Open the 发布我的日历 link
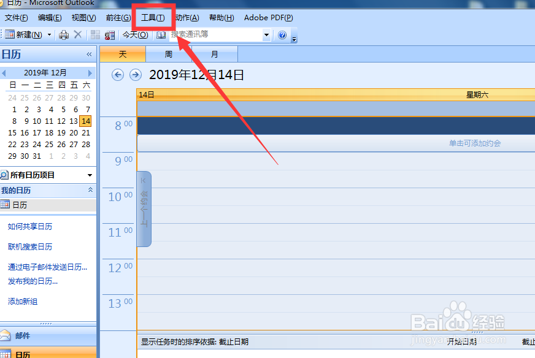Viewport: 535px width, 358px height. 33,281
